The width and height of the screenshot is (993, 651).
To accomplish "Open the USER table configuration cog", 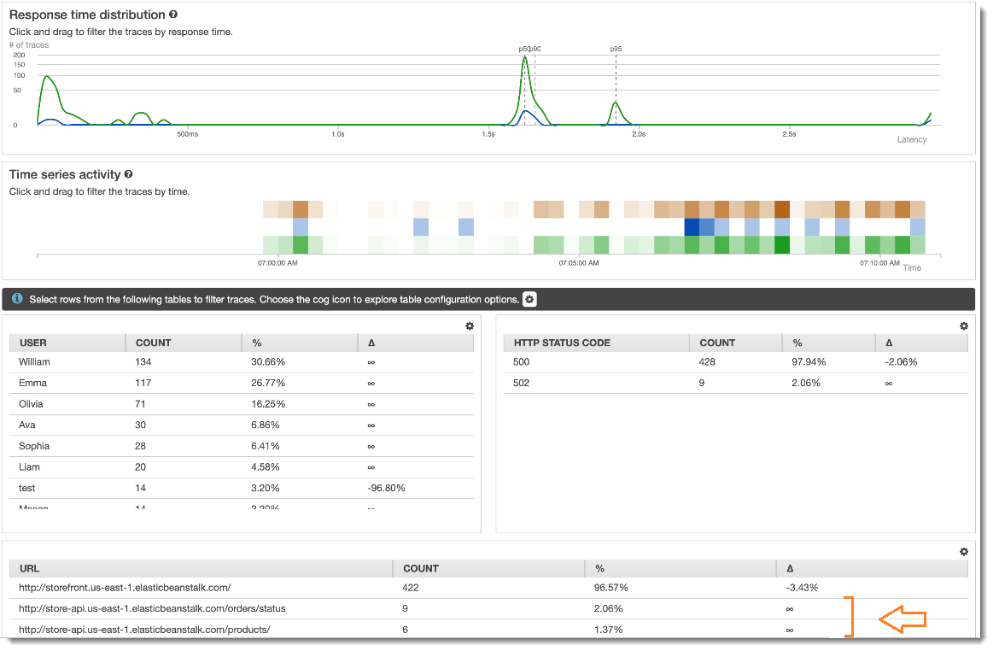I will pos(469,325).
